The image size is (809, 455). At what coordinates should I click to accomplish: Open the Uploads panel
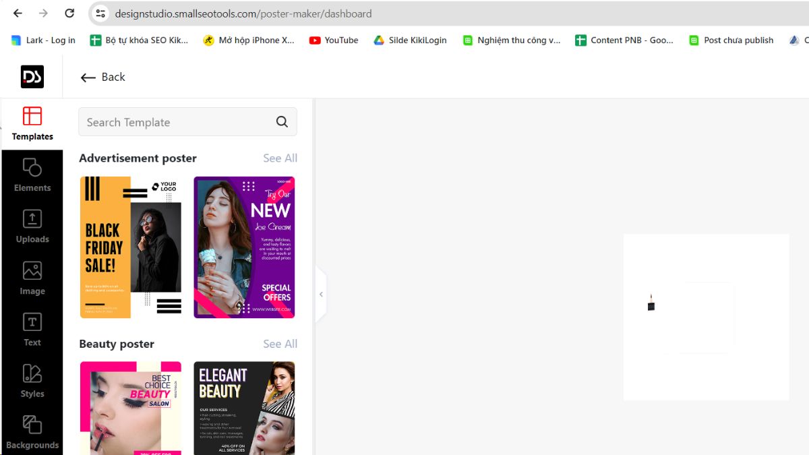pyautogui.click(x=32, y=226)
